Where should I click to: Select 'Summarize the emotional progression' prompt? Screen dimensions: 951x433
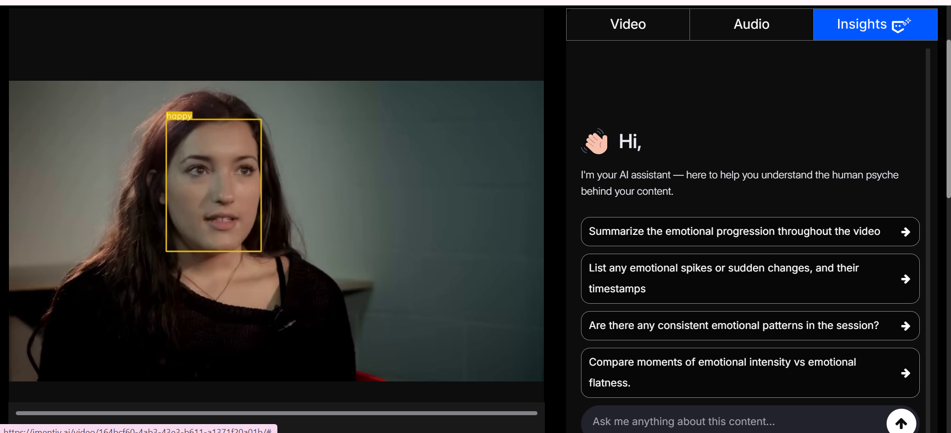(750, 231)
